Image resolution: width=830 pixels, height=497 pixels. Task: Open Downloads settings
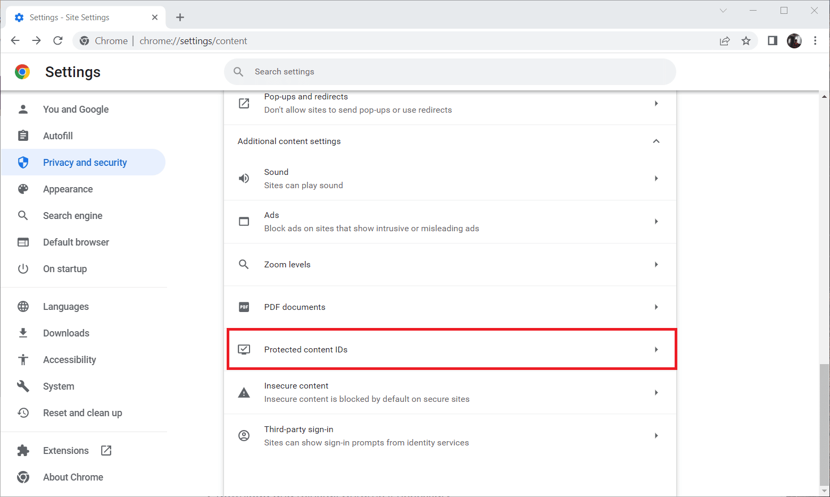click(83, 333)
